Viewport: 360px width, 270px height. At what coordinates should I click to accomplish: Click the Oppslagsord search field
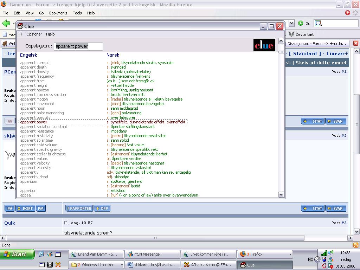click(x=78, y=46)
